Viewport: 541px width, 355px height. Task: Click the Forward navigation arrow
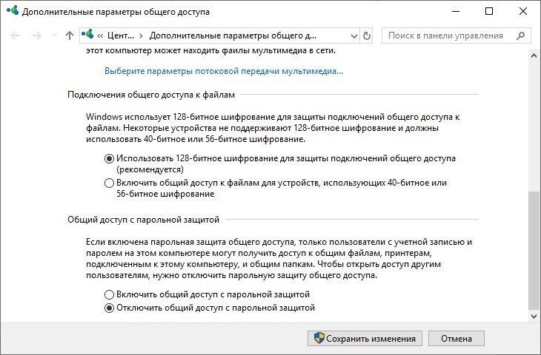[34, 35]
